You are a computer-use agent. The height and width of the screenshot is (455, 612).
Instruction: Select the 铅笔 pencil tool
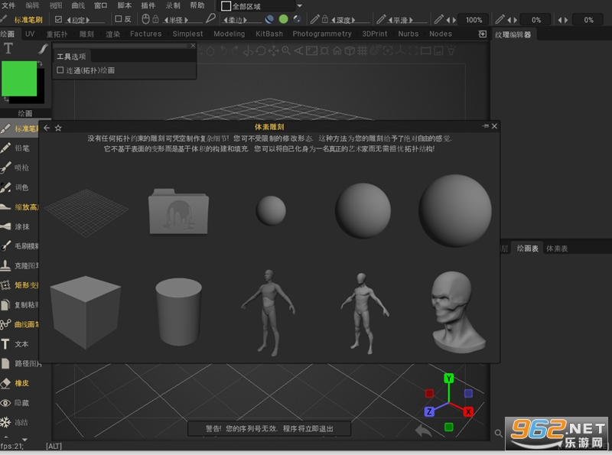[20, 148]
